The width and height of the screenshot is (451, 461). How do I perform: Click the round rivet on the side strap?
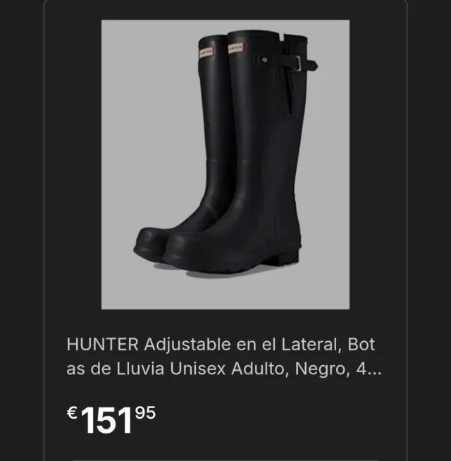[x=264, y=60]
